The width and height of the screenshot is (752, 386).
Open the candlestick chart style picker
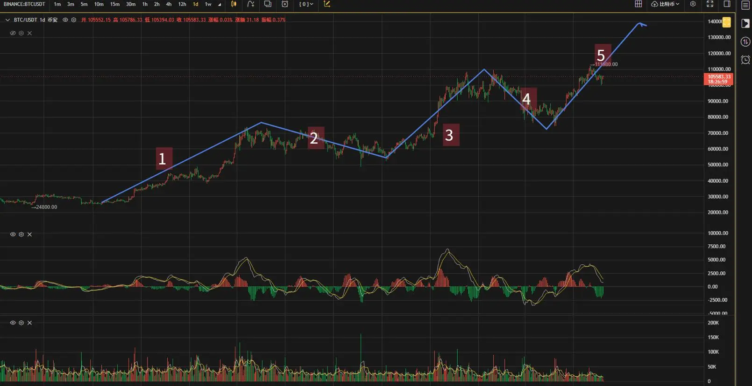234,4
